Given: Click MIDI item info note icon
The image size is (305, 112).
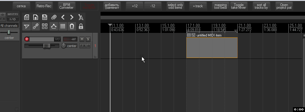Looking at the screenshot, I should pyautogui.click(x=189, y=35).
